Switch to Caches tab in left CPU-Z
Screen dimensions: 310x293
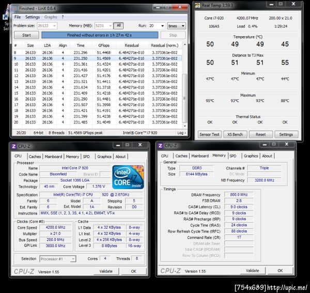(35, 157)
